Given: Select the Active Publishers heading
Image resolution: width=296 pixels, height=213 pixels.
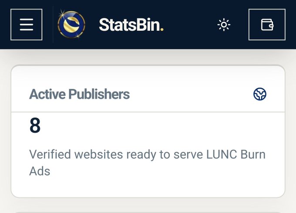Looking at the screenshot, I should tap(80, 94).
